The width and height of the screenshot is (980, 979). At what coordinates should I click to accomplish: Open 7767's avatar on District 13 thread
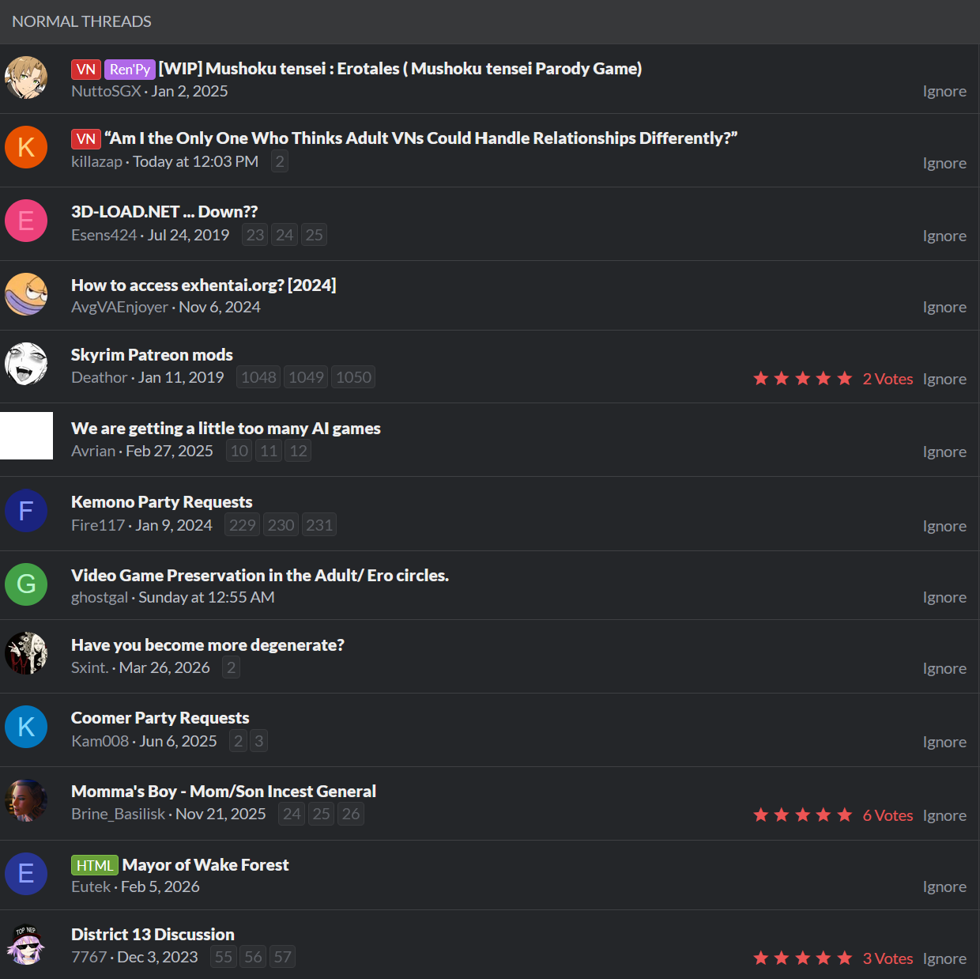[26, 945]
